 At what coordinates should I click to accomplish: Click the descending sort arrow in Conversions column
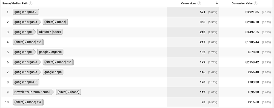[x=217, y=3]
